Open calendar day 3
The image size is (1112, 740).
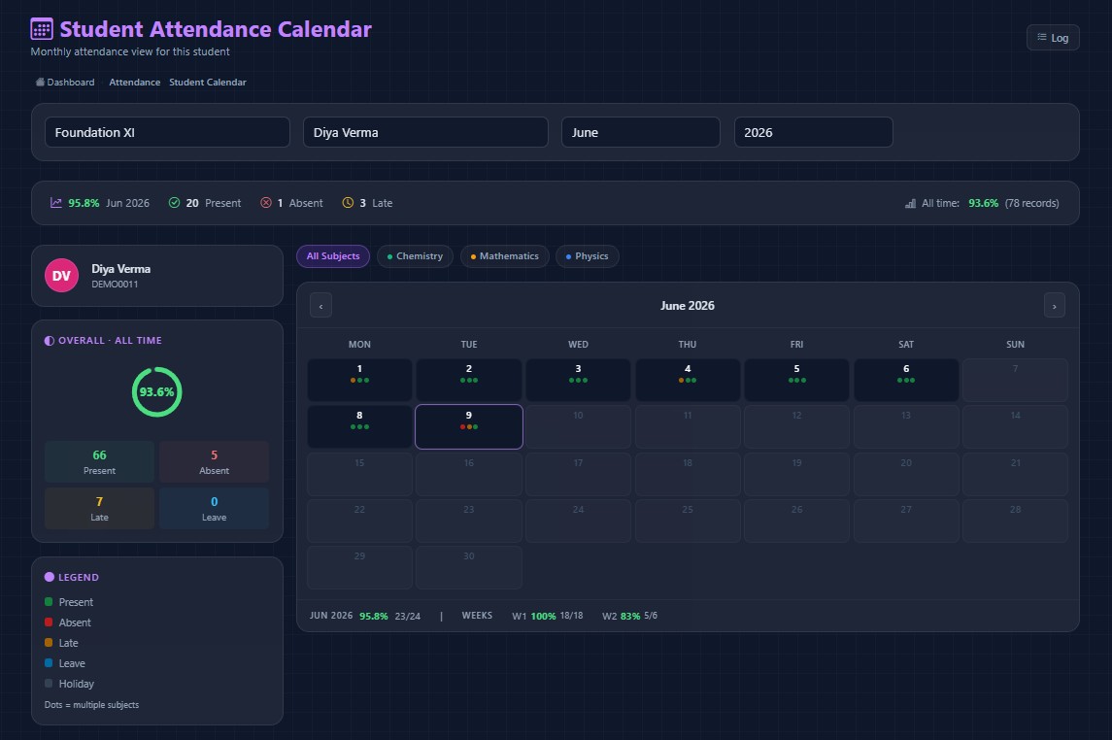(578, 380)
